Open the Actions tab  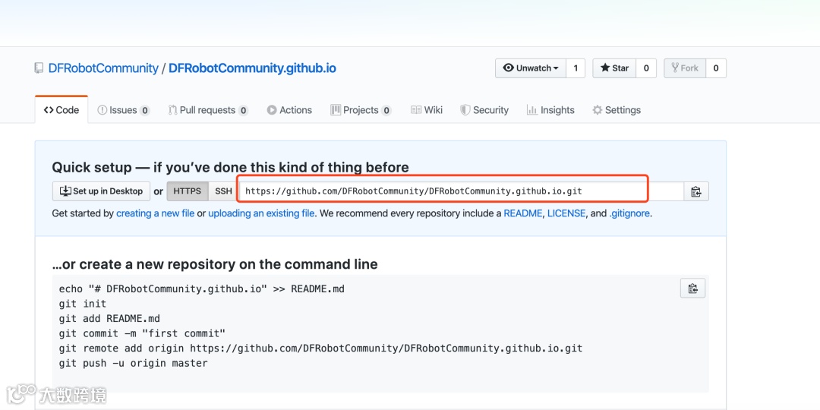pos(289,110)
